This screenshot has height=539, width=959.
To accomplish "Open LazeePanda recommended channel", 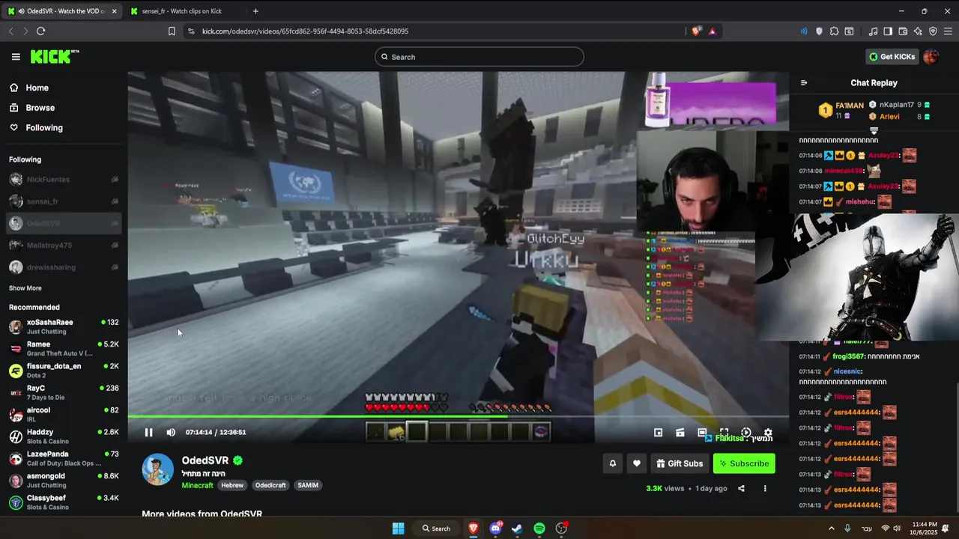I will pyautogui.click(x=64, y=458).
